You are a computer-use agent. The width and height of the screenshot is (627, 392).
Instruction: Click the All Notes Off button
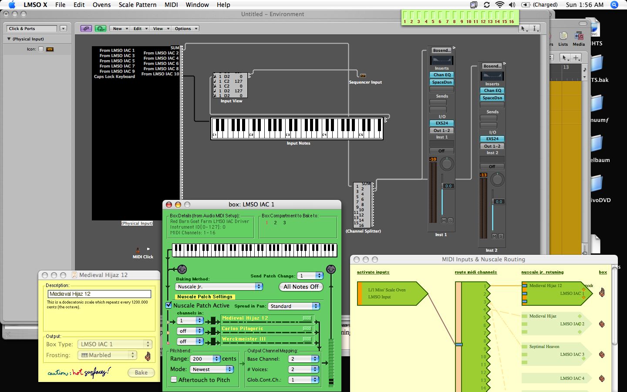pos(301,287)
